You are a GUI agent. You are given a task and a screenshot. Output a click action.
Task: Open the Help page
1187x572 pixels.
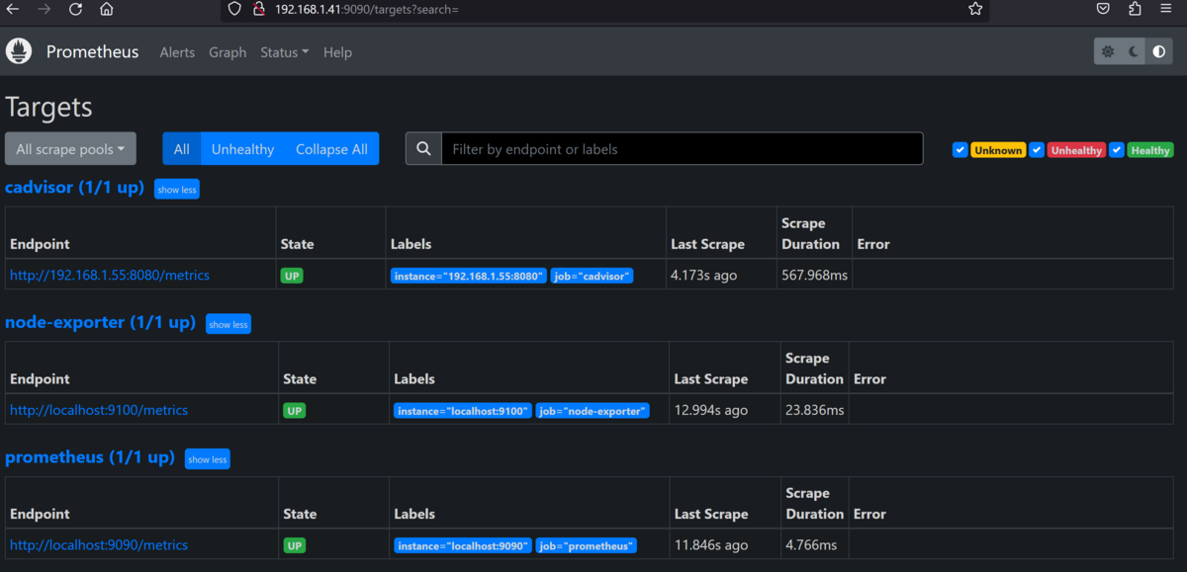(337, 52)
